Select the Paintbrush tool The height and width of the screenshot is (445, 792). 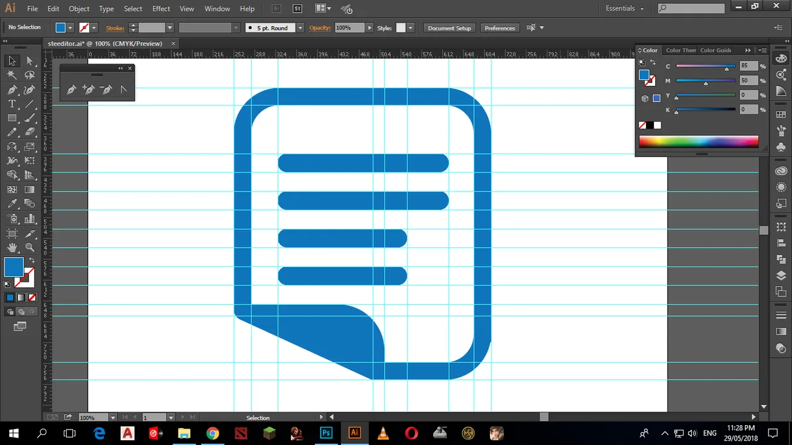click(29, 118)
